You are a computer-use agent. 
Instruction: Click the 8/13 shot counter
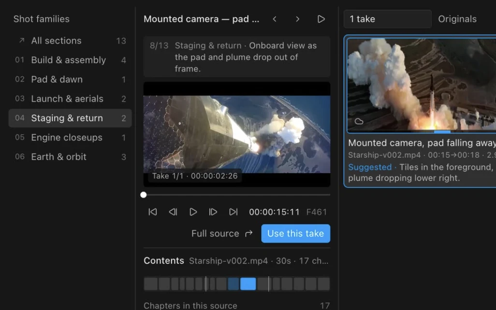(159, 45)
